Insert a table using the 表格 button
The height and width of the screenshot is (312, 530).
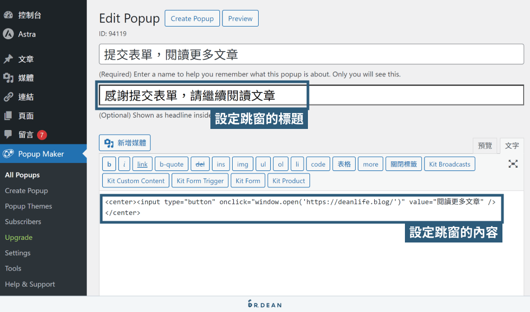[x=343, y=163]
